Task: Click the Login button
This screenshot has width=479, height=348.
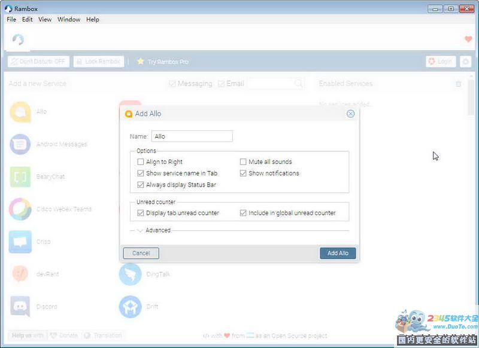Action: [x=441, y=62]
